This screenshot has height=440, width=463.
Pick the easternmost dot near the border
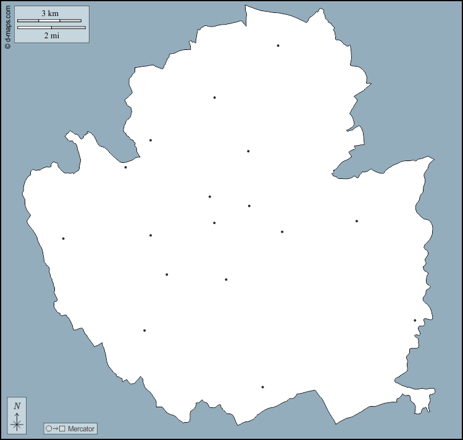[x=415, y=320]
